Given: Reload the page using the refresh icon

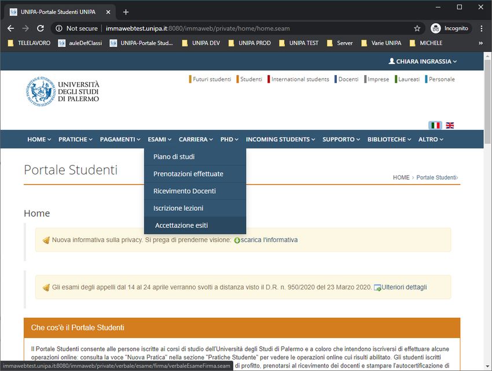Looking at the screenshot, I should [x=41, y=28].
